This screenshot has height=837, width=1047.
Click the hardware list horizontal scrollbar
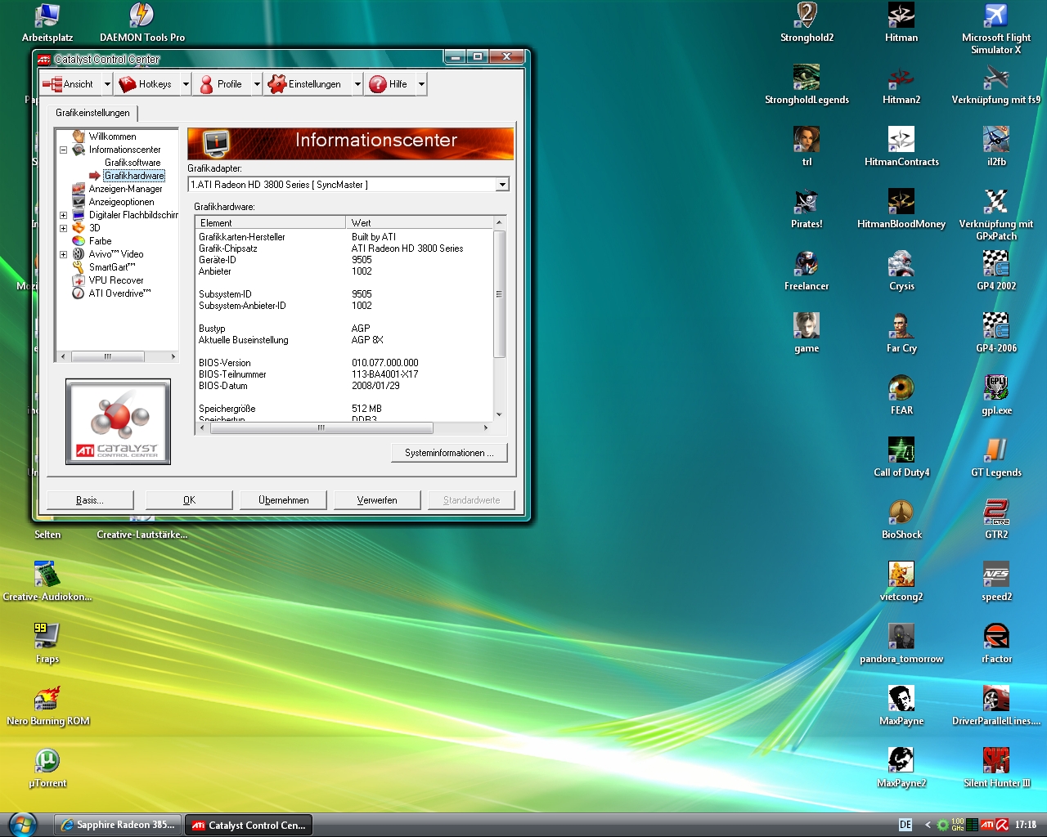[344, 427]
